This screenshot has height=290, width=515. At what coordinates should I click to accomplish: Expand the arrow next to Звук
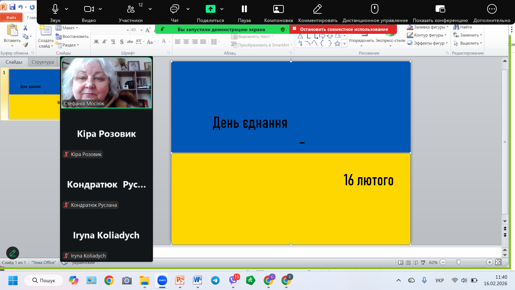click(67, 9)
